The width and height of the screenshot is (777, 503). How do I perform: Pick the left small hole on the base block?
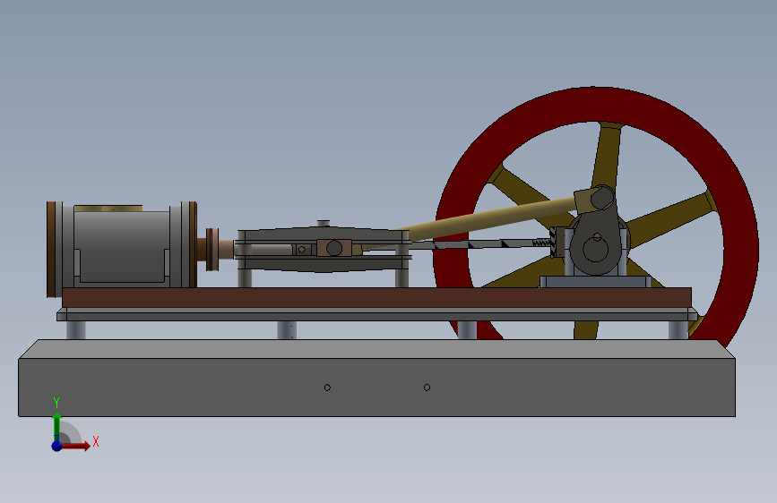click(x=327, y=388)
